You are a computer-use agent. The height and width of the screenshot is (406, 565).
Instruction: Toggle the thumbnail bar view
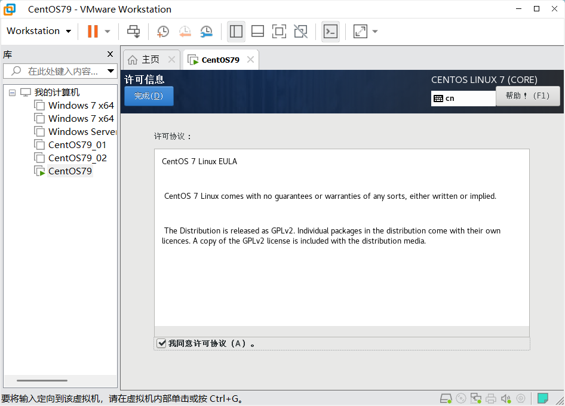(x=257, y=31)
